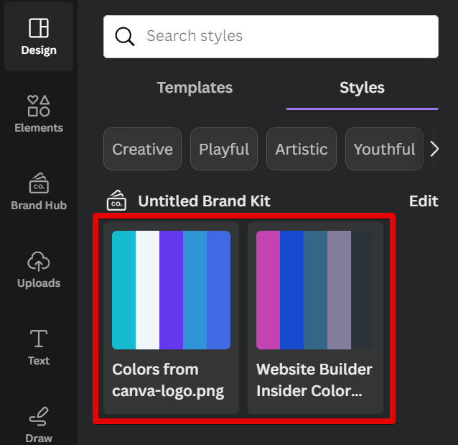Select the Text tool in sidebar
This screenshot has height=445, width=458.
39,347
